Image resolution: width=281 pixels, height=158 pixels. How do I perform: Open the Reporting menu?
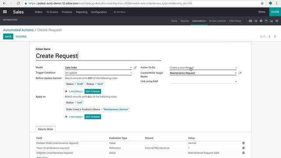[82, 12]
